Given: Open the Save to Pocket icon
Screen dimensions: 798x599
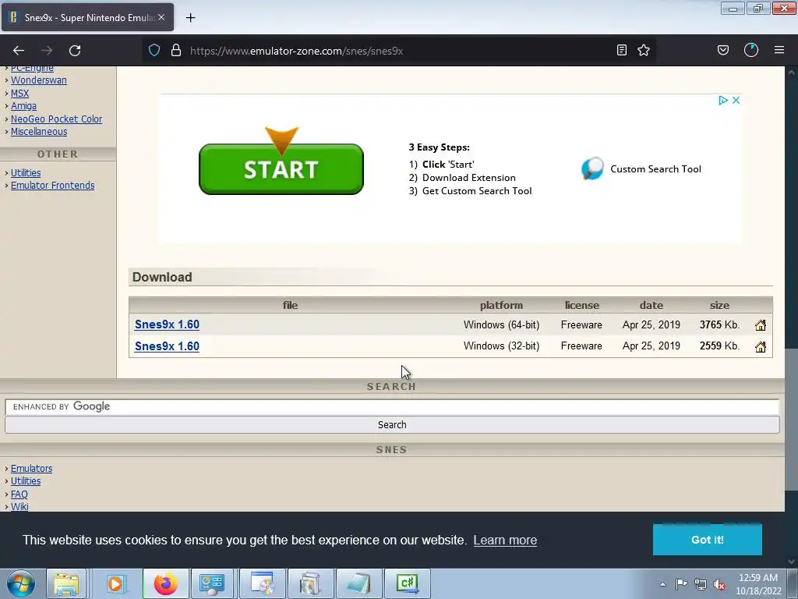Looking at the screenshot, I should 722,50.
